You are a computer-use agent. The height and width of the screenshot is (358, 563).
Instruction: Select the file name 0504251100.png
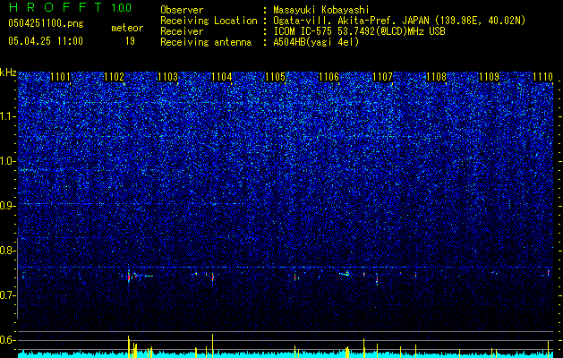tap(46, 24)
